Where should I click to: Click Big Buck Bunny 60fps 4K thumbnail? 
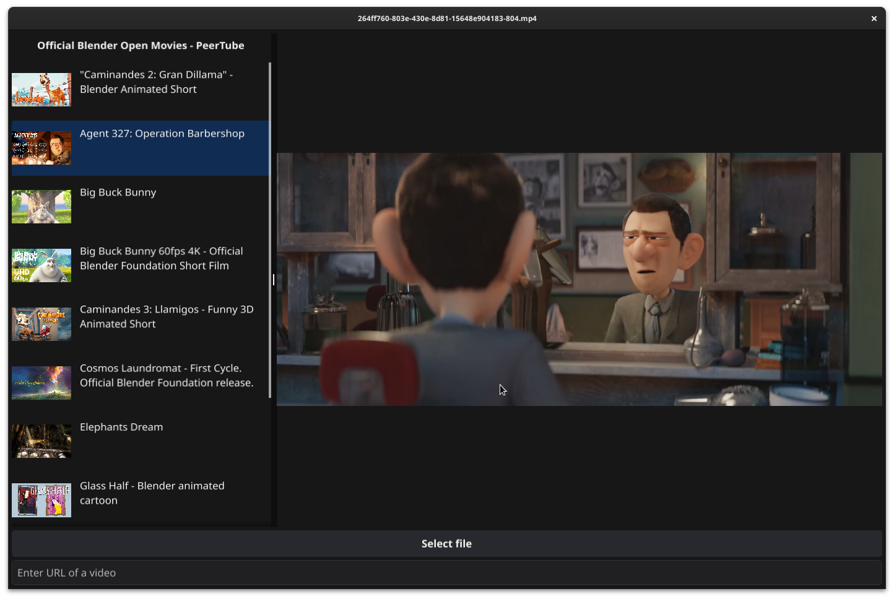pos(41,265)
